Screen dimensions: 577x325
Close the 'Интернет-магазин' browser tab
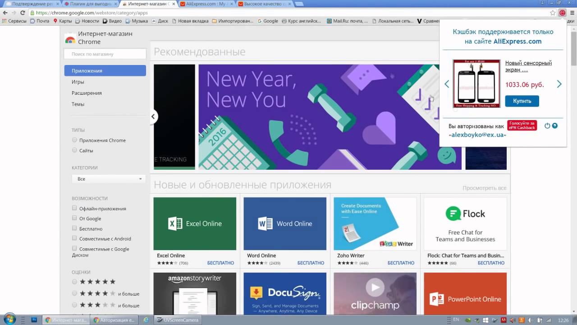(174, 4)
